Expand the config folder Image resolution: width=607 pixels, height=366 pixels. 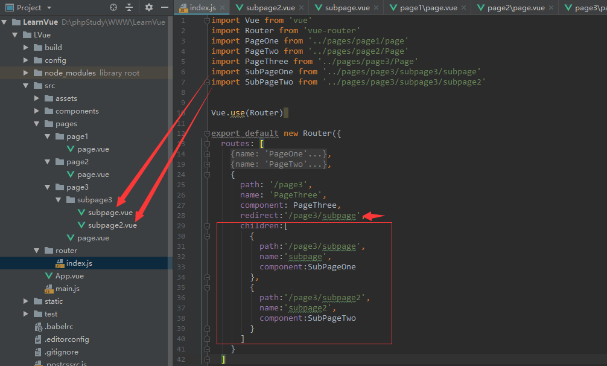25,60
